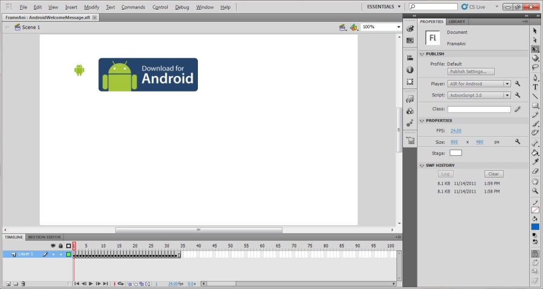Open the Swatches panel icon
The image size is (543, 289).
(410, 40)
